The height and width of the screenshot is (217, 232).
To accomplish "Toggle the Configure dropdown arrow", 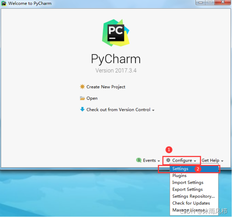I will 195,161.
